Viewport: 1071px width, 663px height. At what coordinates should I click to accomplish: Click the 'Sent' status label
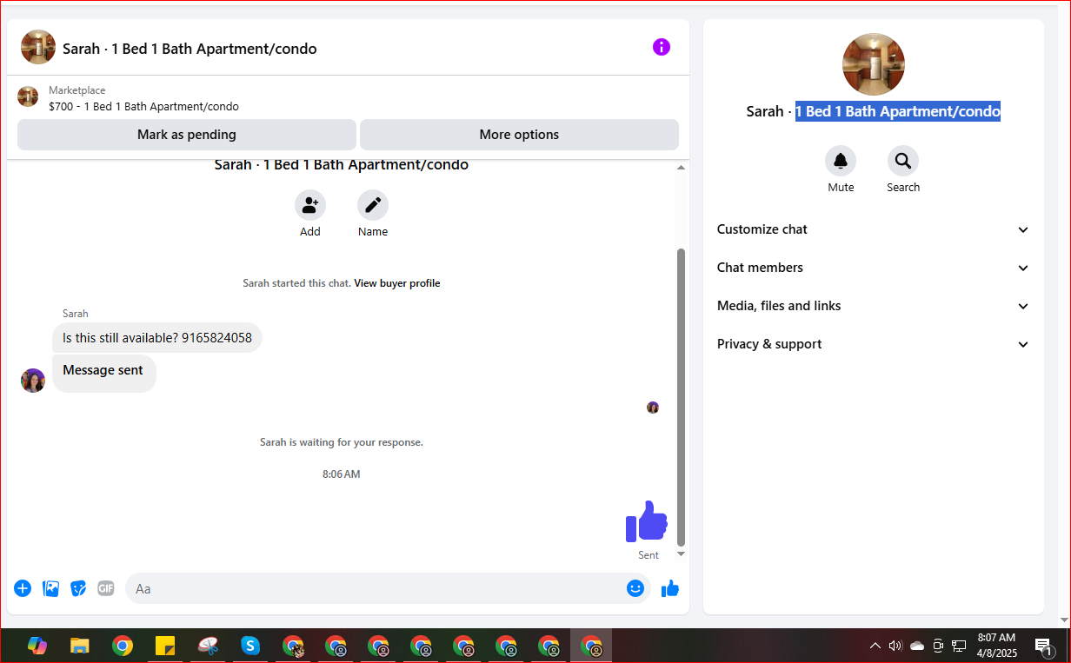point(649,555)
